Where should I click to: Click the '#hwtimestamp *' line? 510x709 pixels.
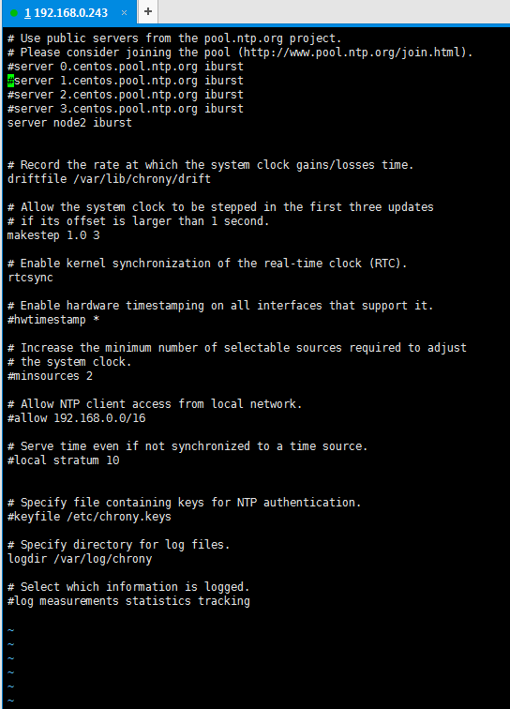[x=53, y=320]
